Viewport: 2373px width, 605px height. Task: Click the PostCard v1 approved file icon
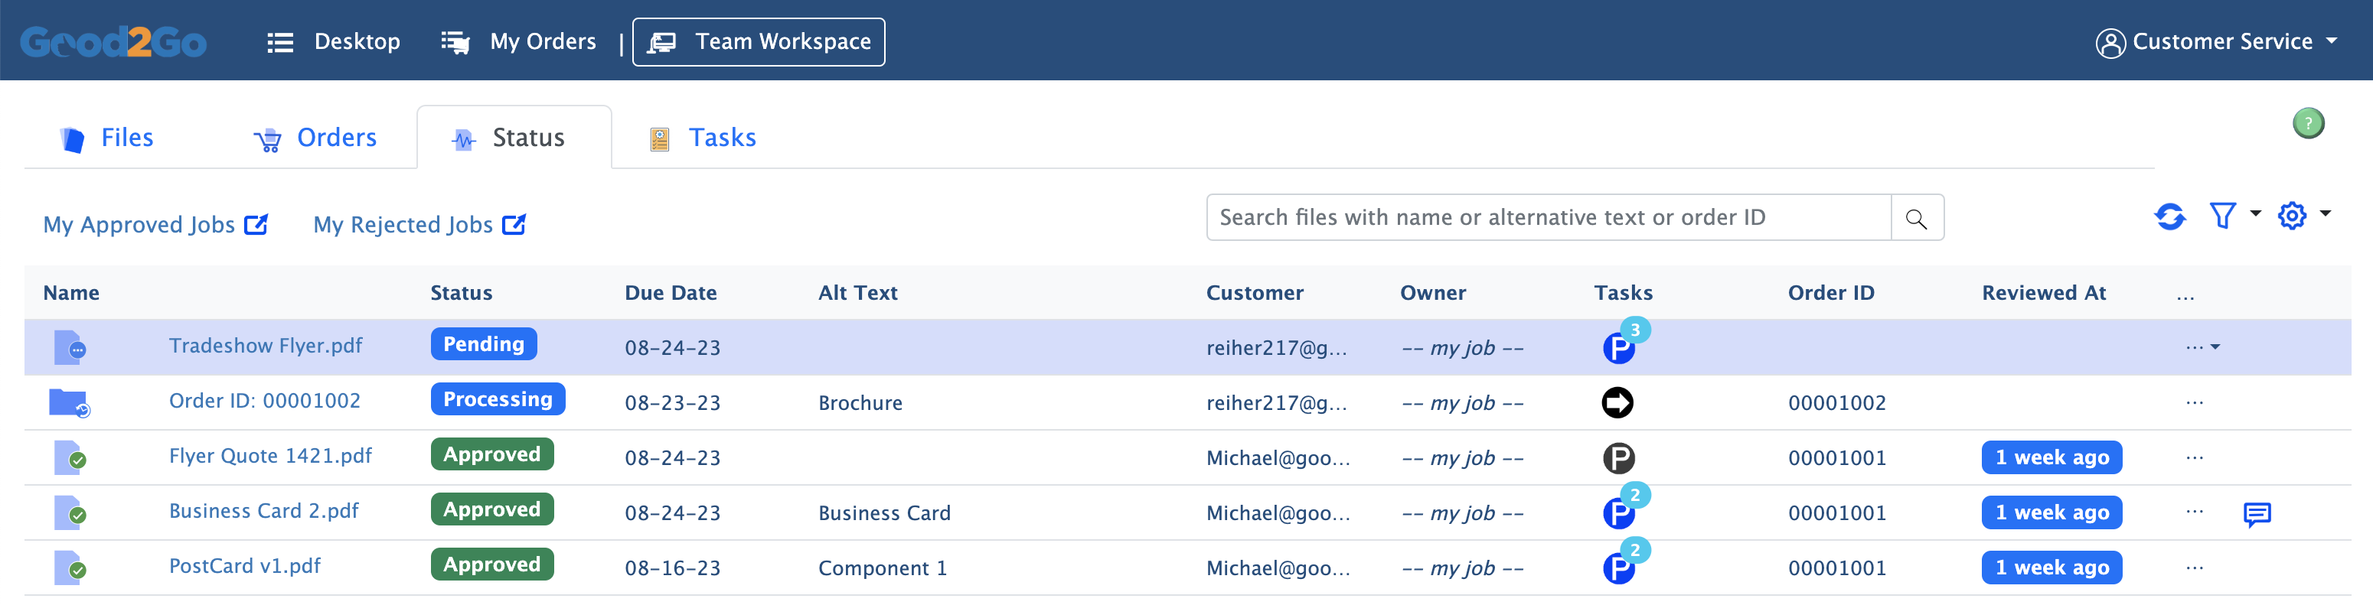pyautogui.click(x=70, y=568)
